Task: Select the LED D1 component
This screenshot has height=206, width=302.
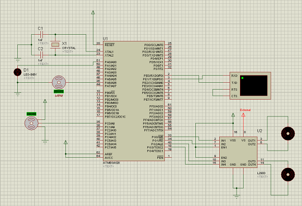Action: coord(17,72)
